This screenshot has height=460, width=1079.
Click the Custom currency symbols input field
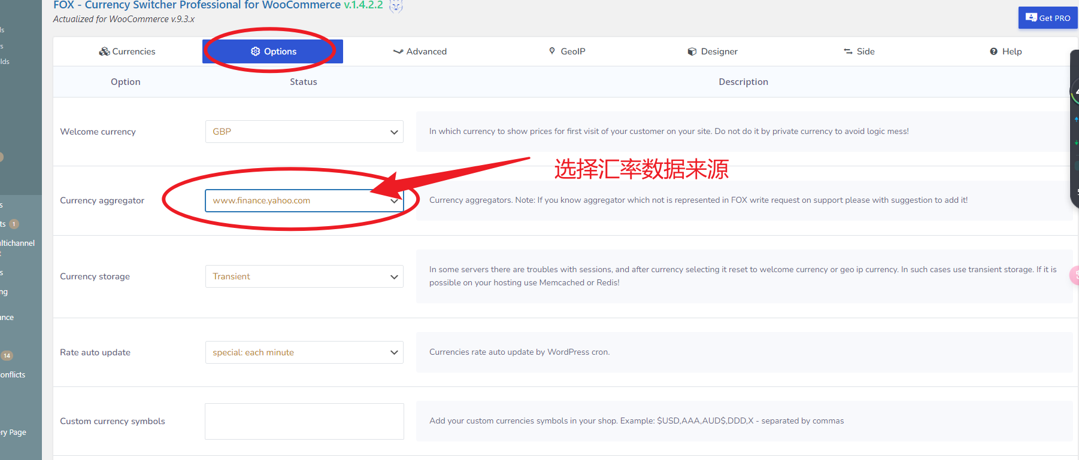304,421
